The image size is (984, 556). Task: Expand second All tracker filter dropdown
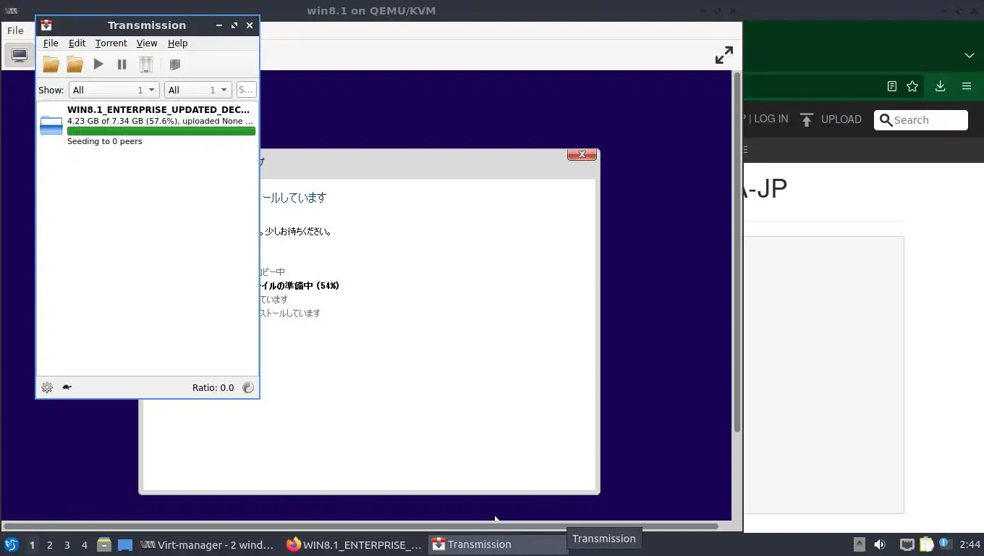coord(198,90)
